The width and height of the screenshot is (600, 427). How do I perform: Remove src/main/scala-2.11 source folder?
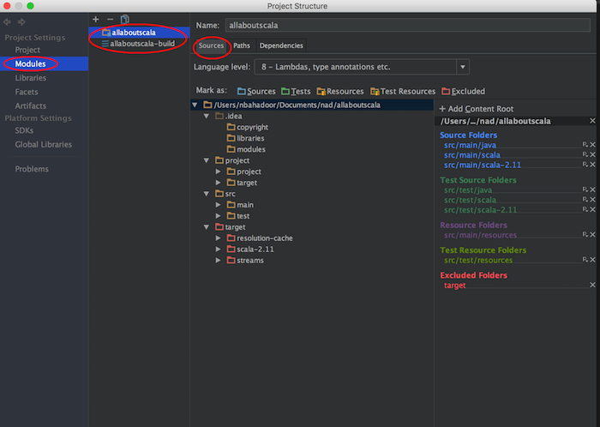592,165
